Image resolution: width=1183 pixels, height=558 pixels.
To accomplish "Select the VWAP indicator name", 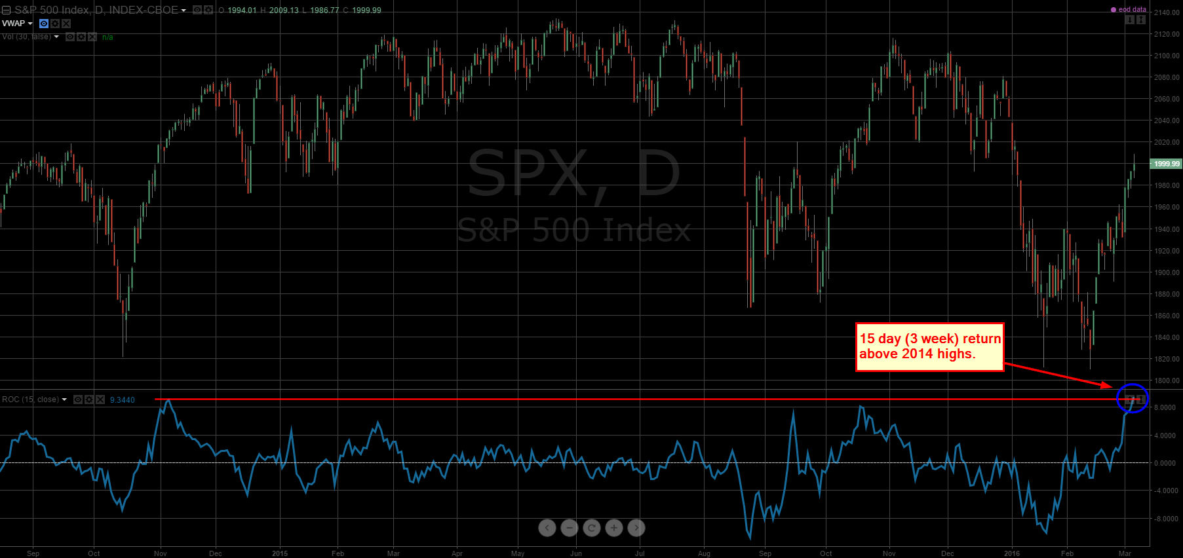I will pyautogui.click(x=13, y=24).
